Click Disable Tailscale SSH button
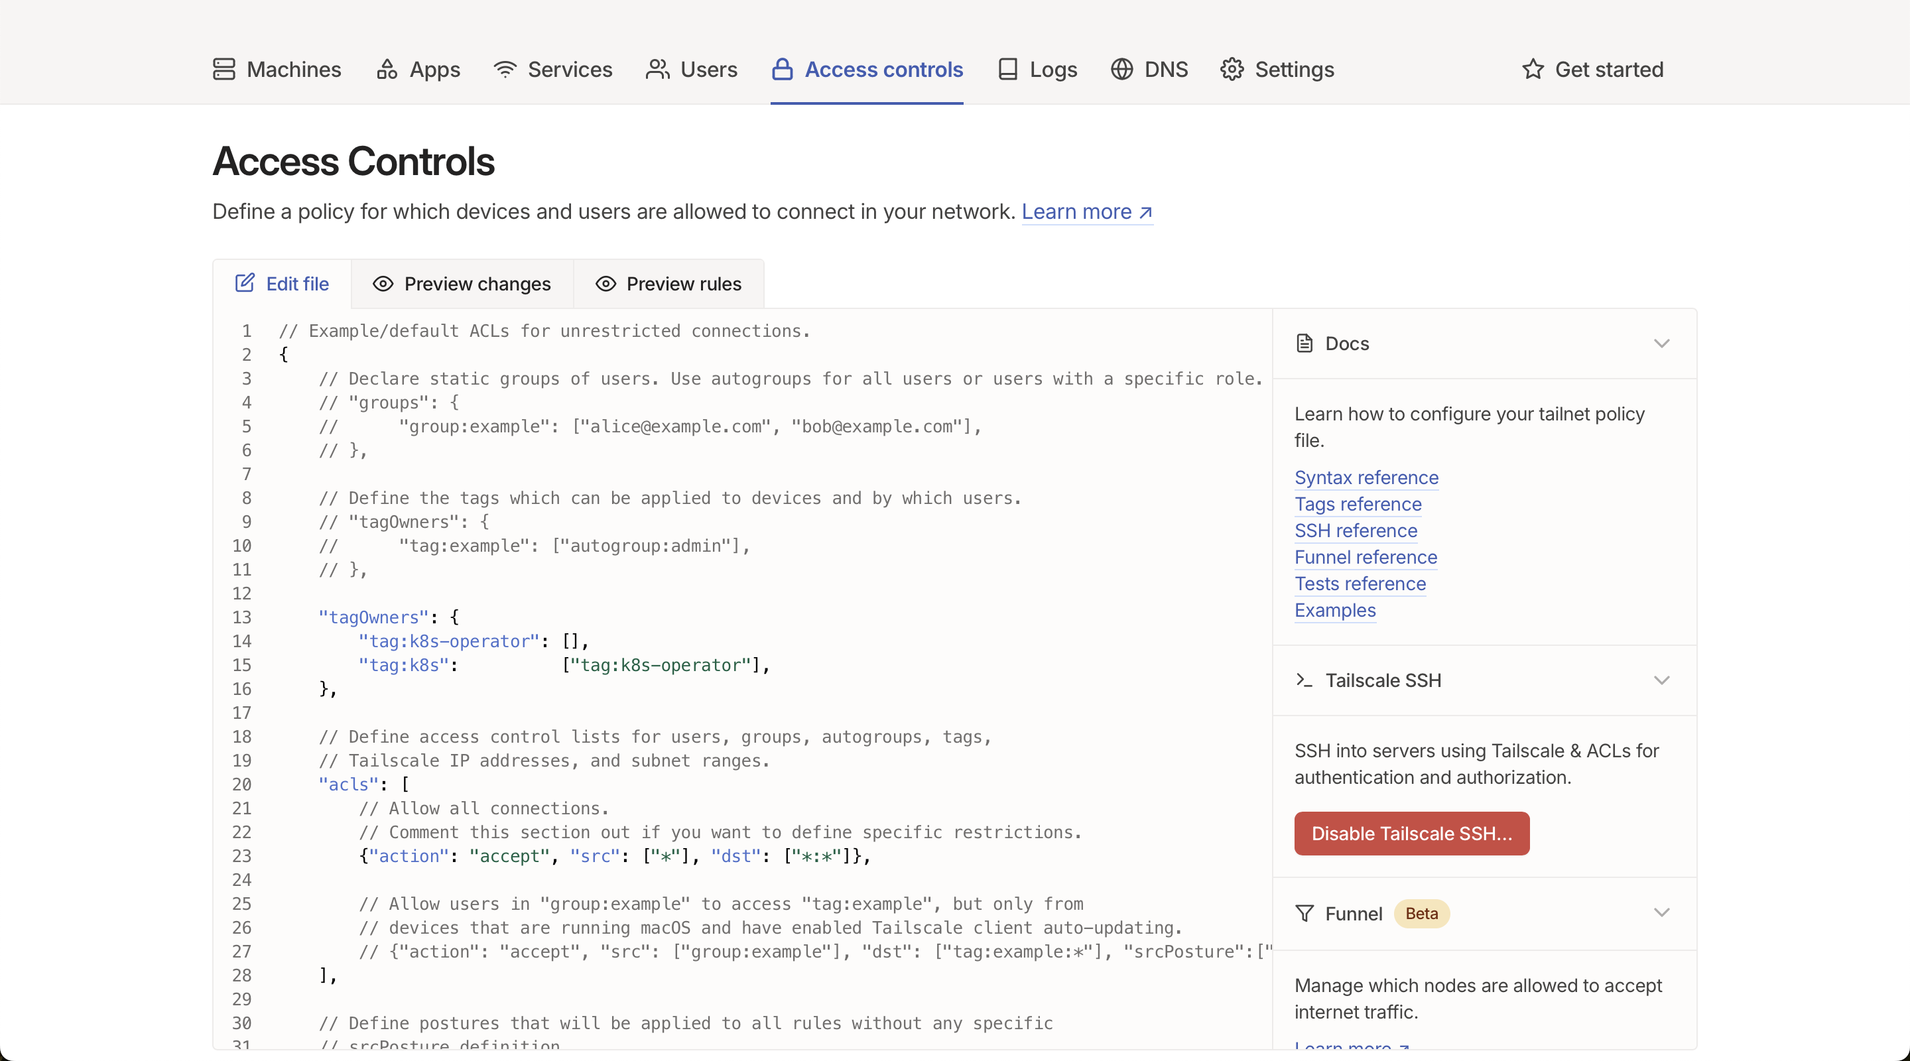The image size is (1910, 1061). pyautogui.click(x=1412, y=834)
